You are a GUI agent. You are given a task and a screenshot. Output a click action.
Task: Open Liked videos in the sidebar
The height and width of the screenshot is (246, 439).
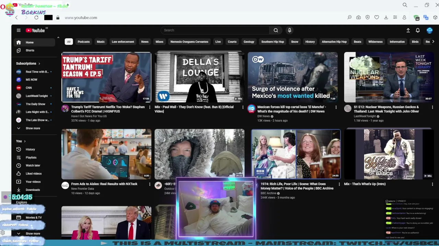pyautogui.click(x=34, y=174)
